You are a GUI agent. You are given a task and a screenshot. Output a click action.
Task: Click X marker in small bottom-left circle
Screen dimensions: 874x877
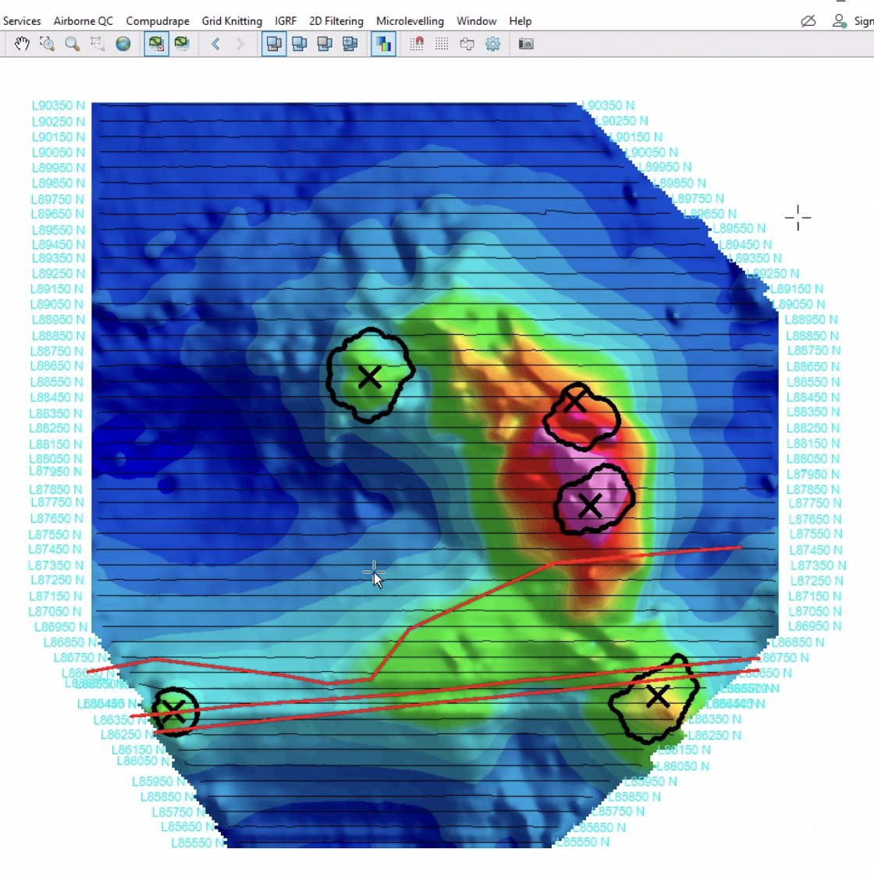coord(173,711)
